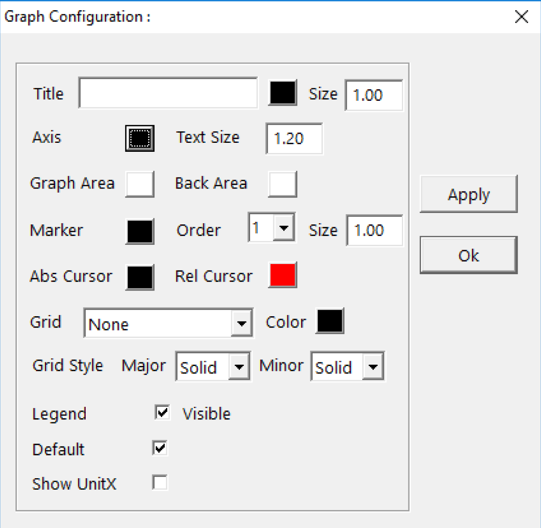
Task: Select the Marker color swatch
Action: pos(140,231)
